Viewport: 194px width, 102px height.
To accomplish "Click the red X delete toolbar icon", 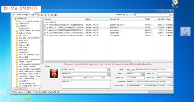I will [55, 15].
